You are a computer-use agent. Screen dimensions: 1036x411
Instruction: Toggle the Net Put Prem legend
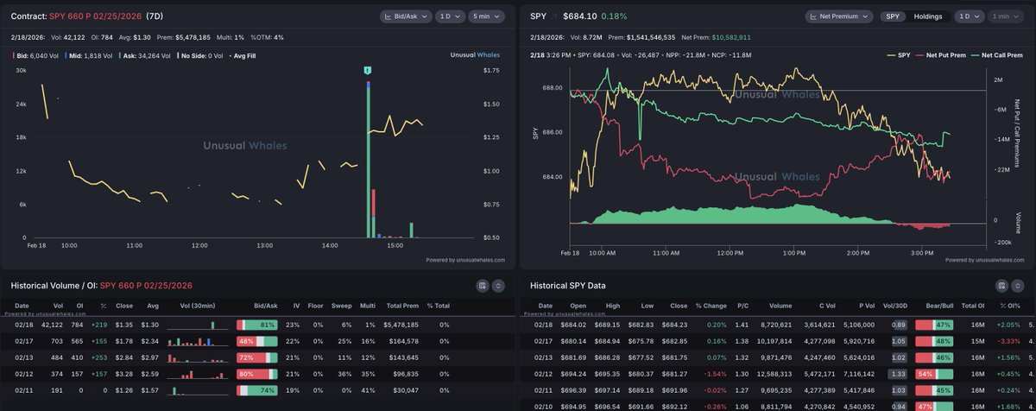(941, 55)
